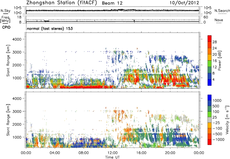230x159 pixels.
Task: Click the "Beam 12" label
Action: pos(112,3)
